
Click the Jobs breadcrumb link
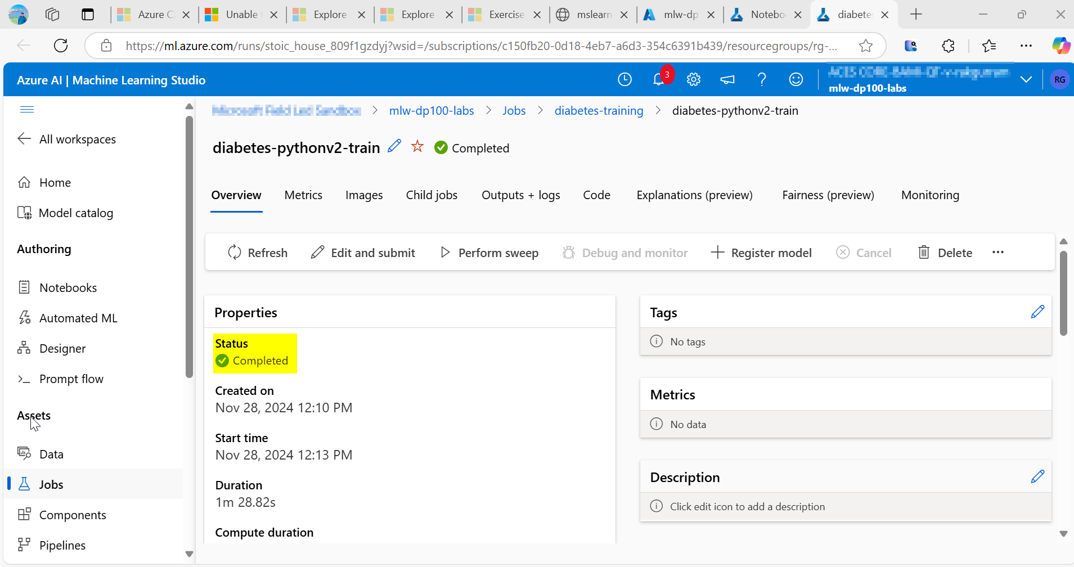514,110
